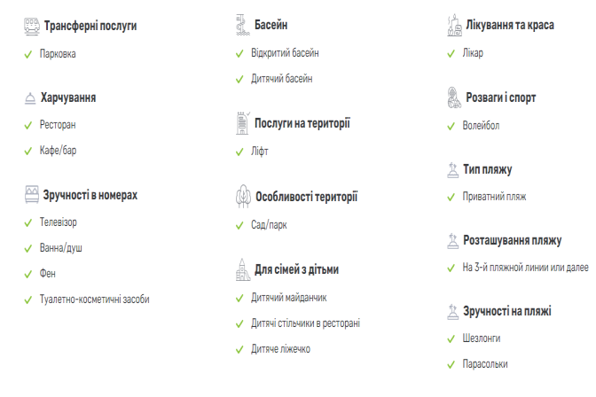This screenshot has height=397, width=596.
Task: Select the Дитячий майданчик item
Action: (x=288, y=298)
